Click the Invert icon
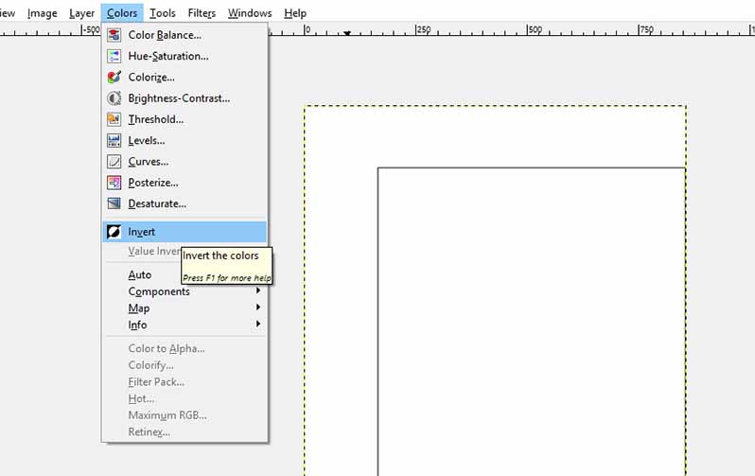 (x=114, y=232)
